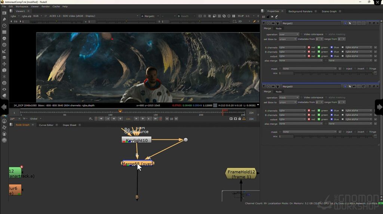Open the Merge nodes layers icon
This screenshot has height=214, width=383.
point(4,57)
